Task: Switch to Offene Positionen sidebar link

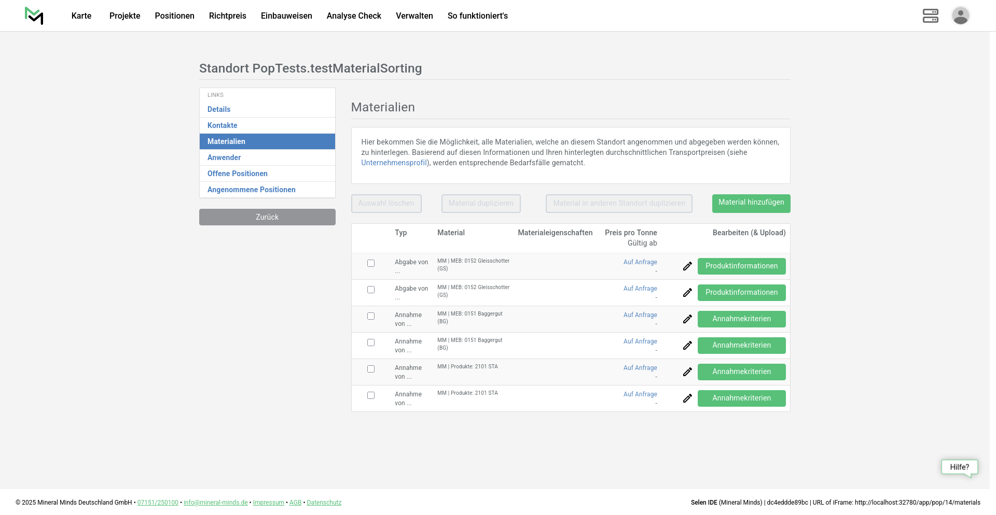Action: pos(238,174)
